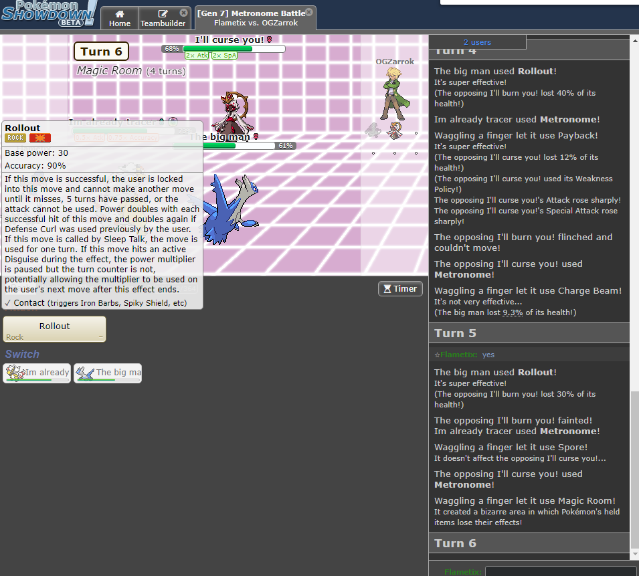Click the Turn 5 log heading
This screenshot has width=639, height=576.
[x=529, y=333]
